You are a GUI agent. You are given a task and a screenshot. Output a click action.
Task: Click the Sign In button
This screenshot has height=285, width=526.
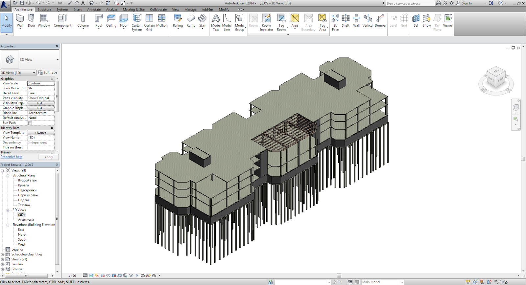click(x=464, y=3)
